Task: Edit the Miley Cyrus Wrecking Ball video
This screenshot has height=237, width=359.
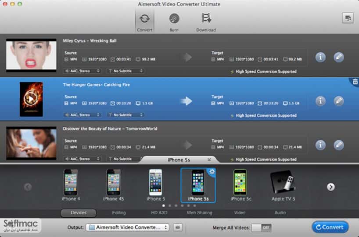Action: coord(339,57)
